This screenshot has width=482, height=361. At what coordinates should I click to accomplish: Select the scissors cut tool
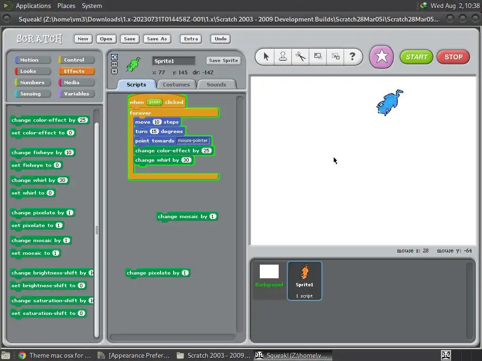[x=300, y=56]
